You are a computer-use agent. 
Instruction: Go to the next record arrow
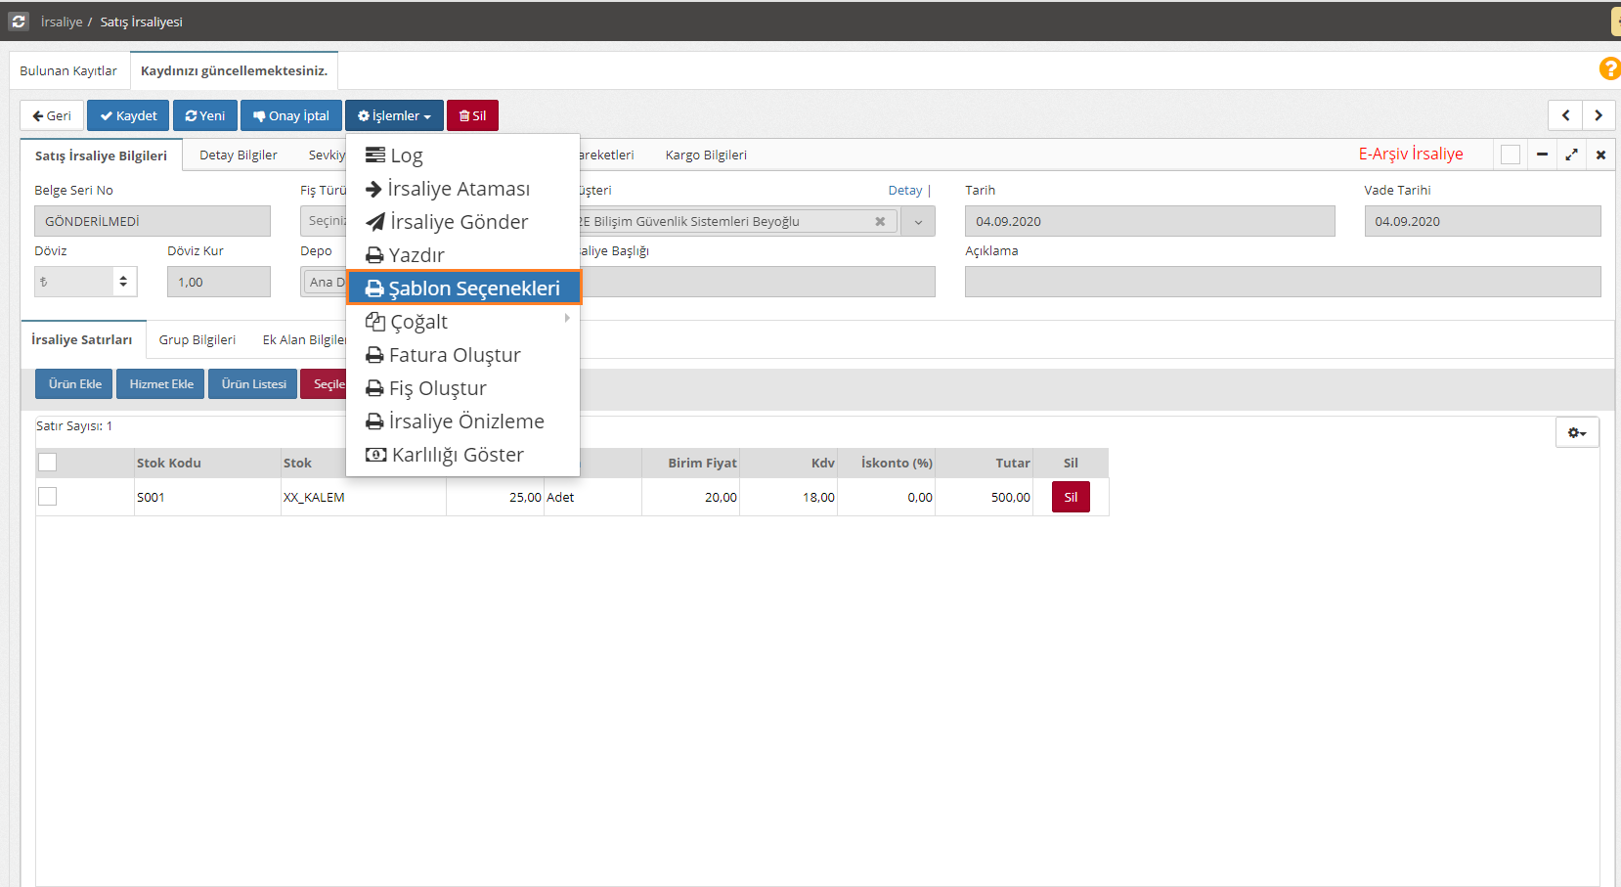point(1599,115)
